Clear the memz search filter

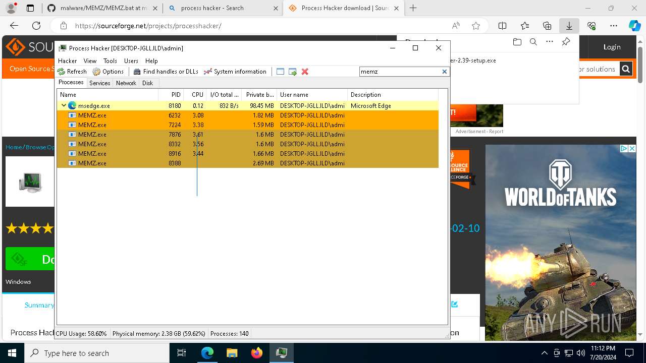tap(445, 72)
